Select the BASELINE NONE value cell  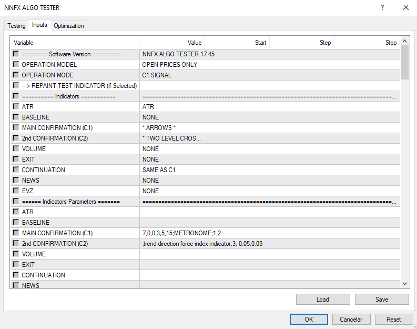click(x=270, y=117)
